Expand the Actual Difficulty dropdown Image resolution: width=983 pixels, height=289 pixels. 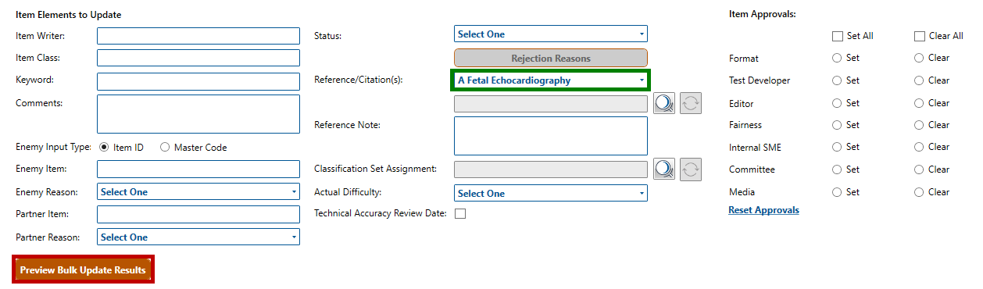551,194
